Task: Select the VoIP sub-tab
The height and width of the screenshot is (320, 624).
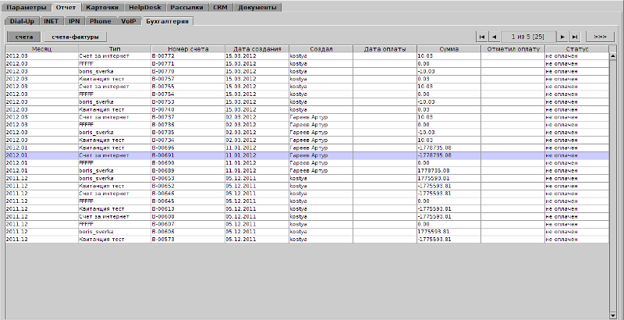Action: (x=128, y=20)
